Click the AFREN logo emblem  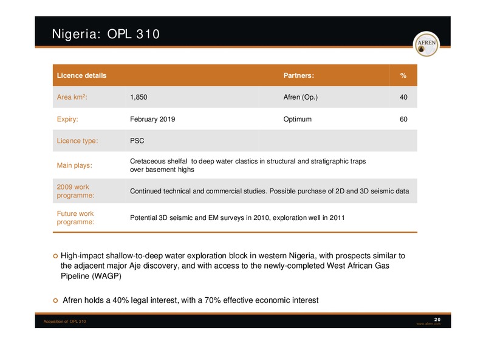pyautogui.click(x=426, y=44)
